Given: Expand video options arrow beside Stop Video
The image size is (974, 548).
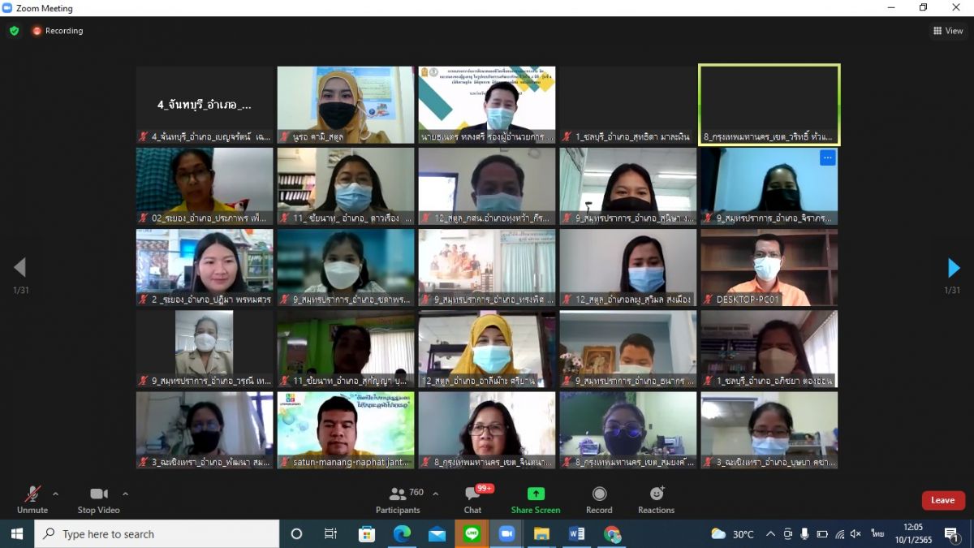Looking at the screenshot, I should 125,494.
